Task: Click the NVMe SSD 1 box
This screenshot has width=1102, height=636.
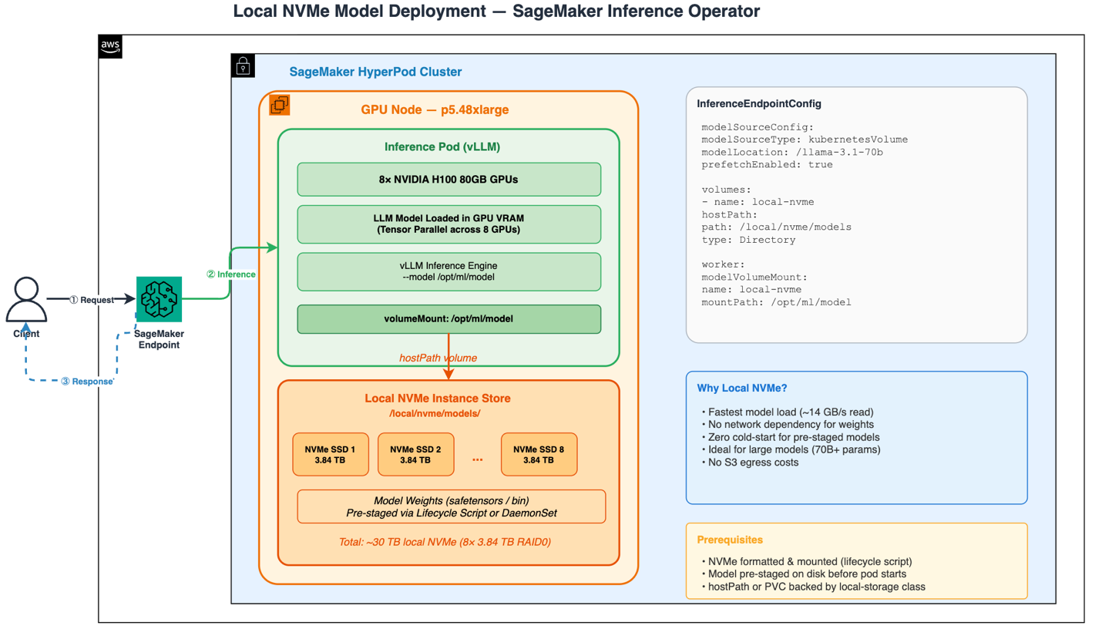Action: pyautogui.click(x=330, y=454)
